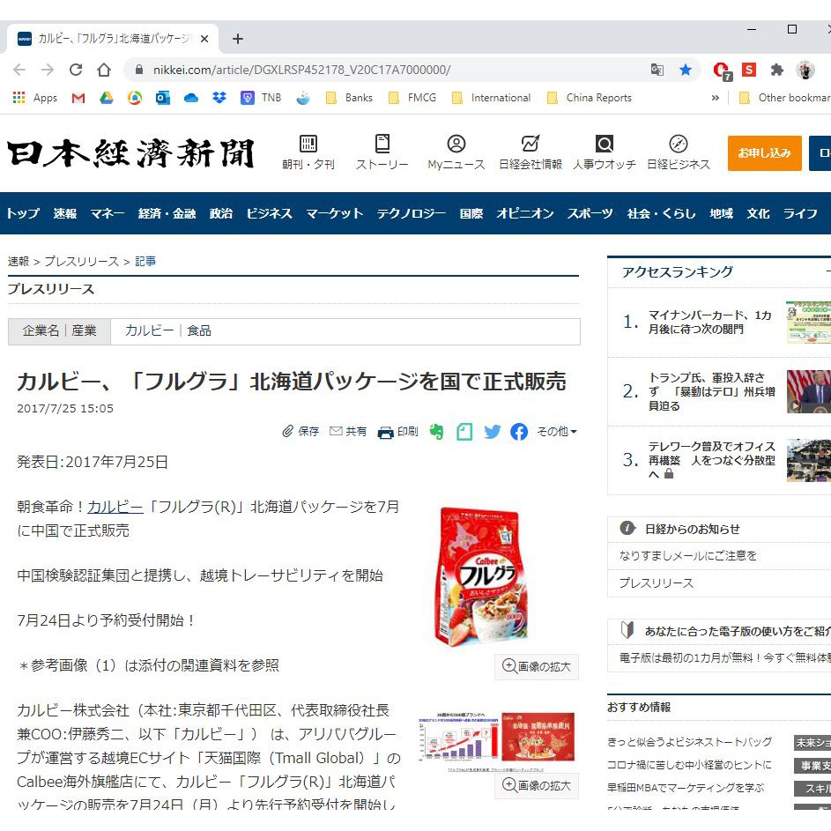Open ranking article テレワーク普及でオフィス再構築
Viewport: 831px width, 831px height.
tap(712, 460)
